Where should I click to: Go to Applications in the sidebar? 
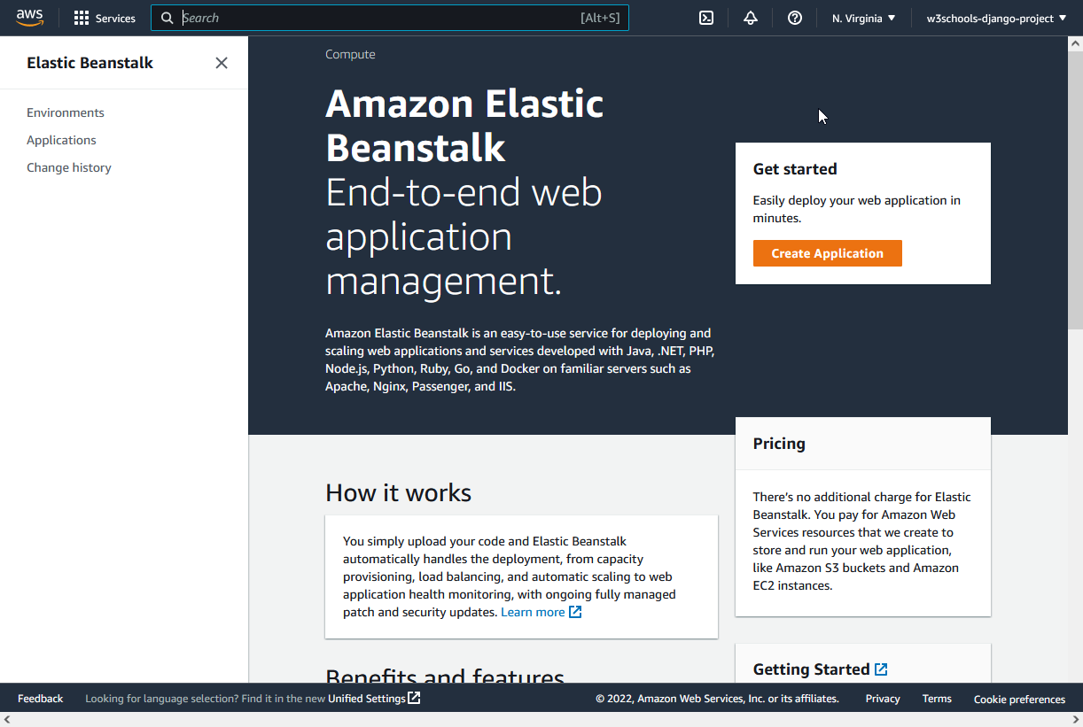click(61, 140)
